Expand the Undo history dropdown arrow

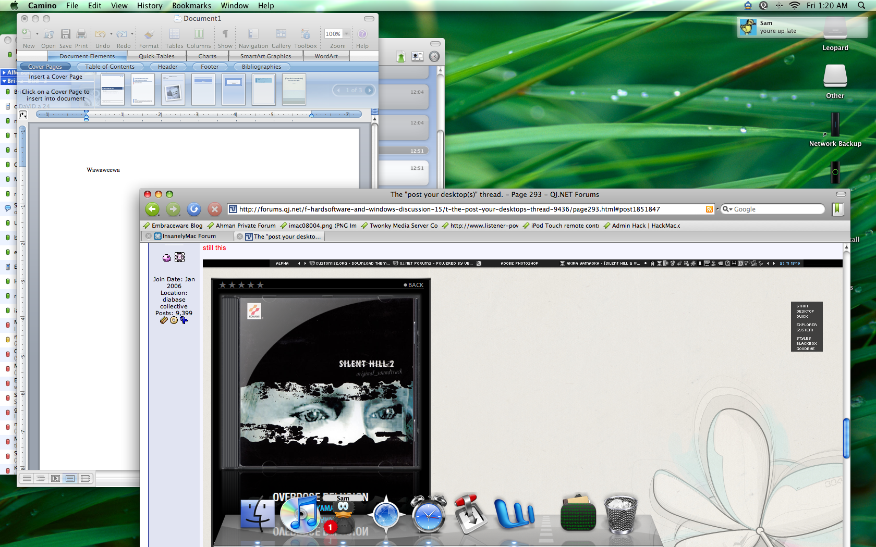(111, 34)
